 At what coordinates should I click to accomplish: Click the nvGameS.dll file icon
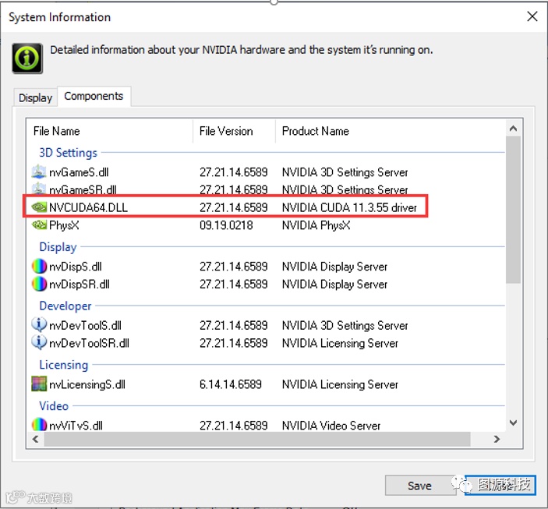[x=39, y=171]
